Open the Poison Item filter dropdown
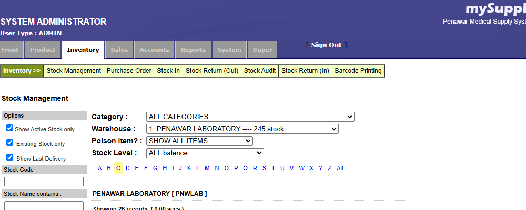This screenshot has width=526, height=210. pyautogui.click(x=199, y=141)
